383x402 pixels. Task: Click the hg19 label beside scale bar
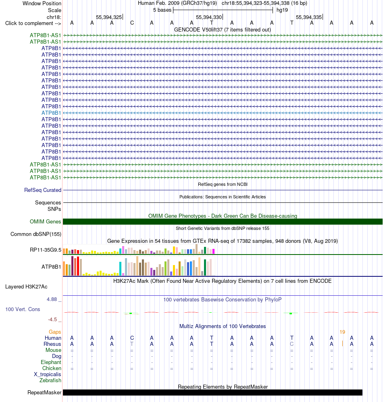(282, 10)
